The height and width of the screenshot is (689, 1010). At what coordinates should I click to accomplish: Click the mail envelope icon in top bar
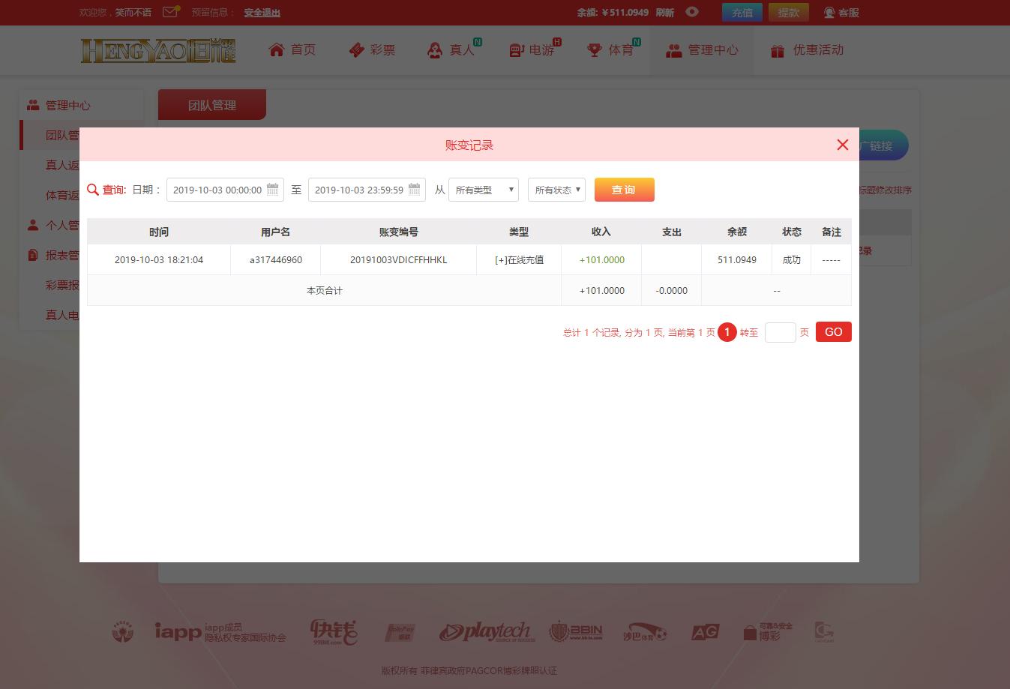171,11
